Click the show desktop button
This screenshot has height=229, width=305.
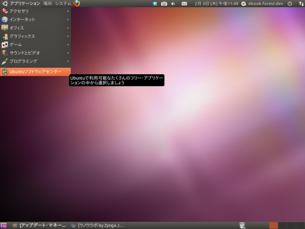[x=4, y=225]
